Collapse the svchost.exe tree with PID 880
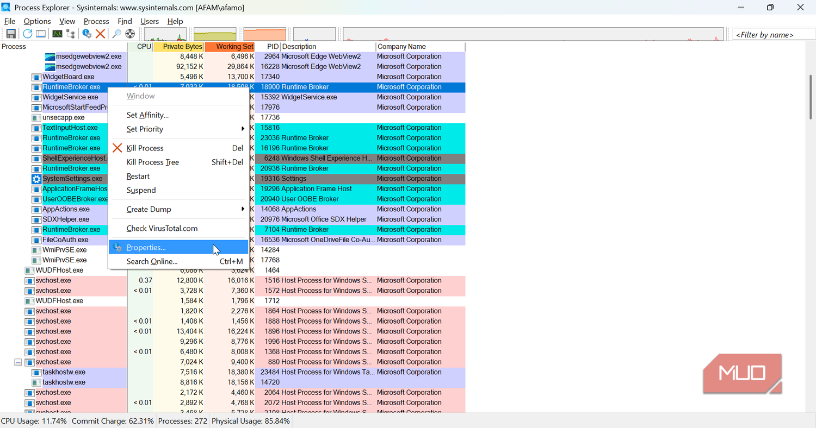 (18, 362)
